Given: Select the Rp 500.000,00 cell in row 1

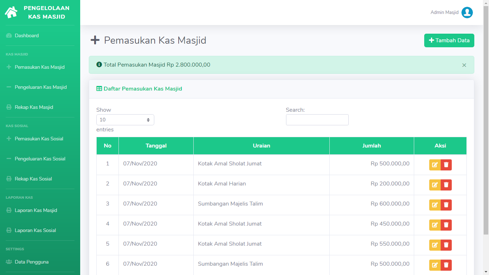Looking at the screenshot, I should click(x=372, y=165).
